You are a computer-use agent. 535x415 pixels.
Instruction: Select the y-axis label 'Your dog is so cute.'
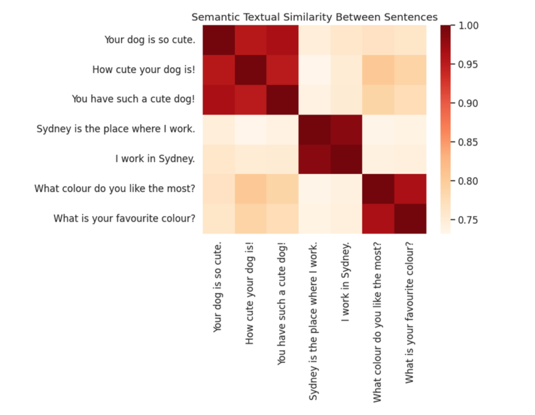150,40
